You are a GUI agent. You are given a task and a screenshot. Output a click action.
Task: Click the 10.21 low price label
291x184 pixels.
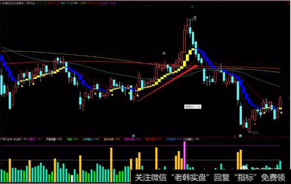254,133
